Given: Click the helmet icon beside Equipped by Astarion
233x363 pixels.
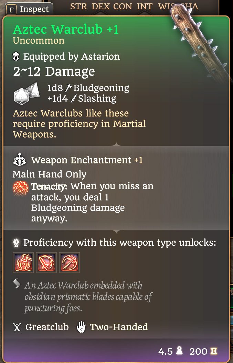Looking at the screenshot, I should point(16,57).
